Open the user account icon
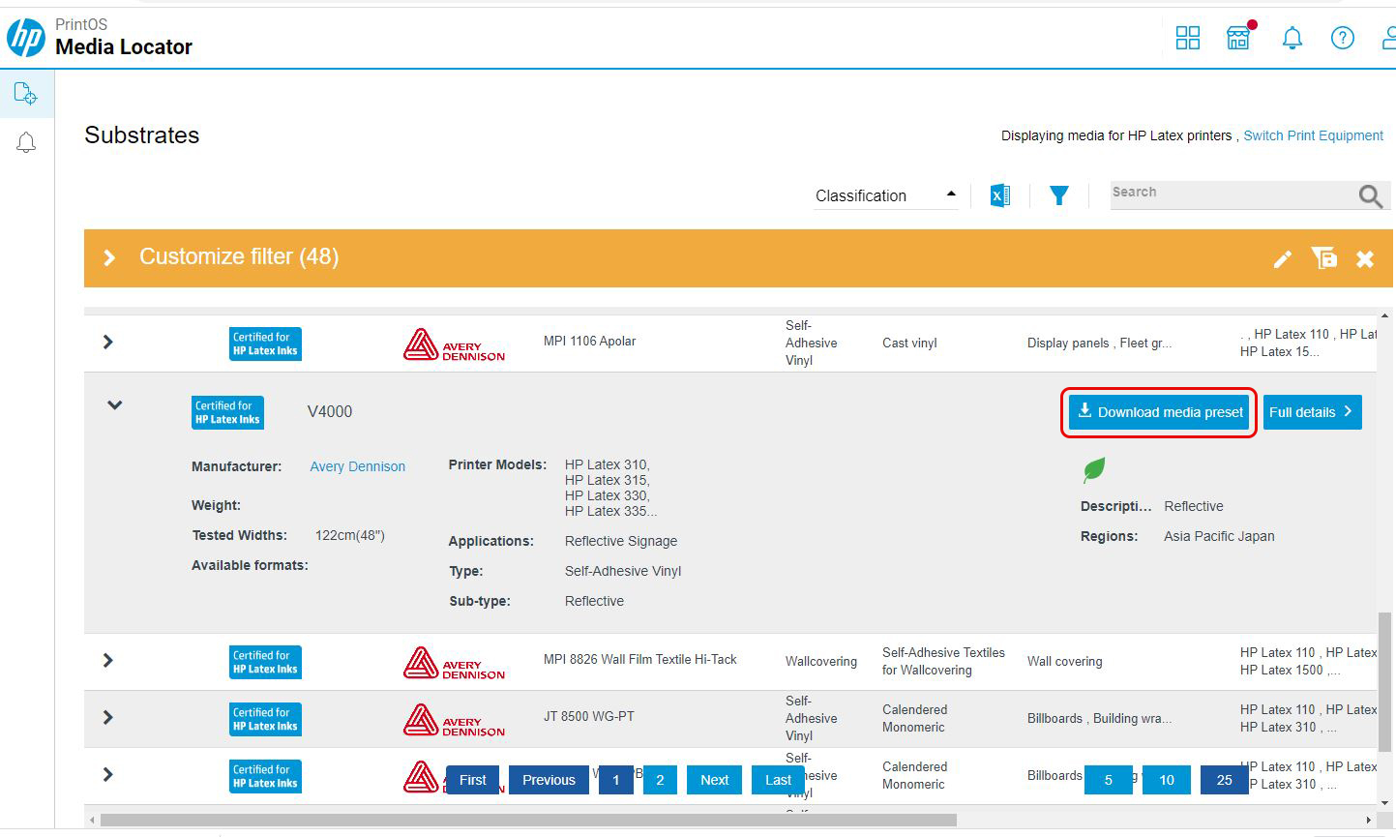This screenshot has width=1396, height=837. point(1388,38)
